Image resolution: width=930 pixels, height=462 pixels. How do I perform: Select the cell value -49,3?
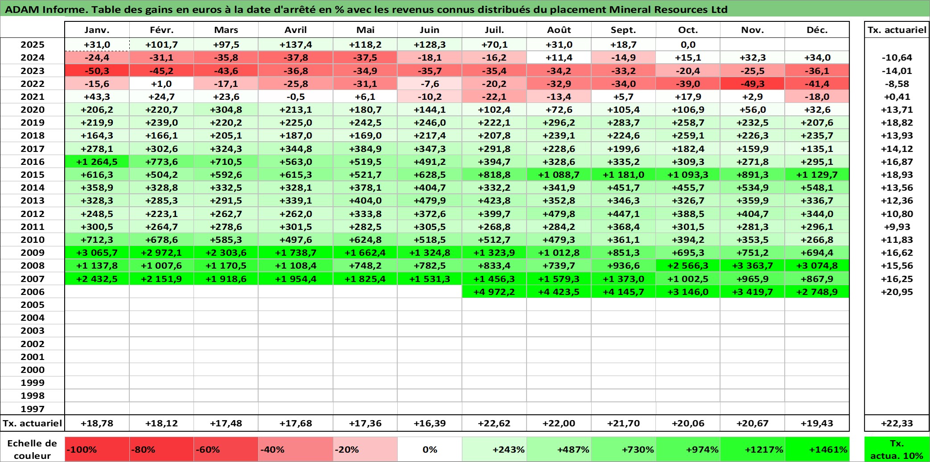point(753,84)
